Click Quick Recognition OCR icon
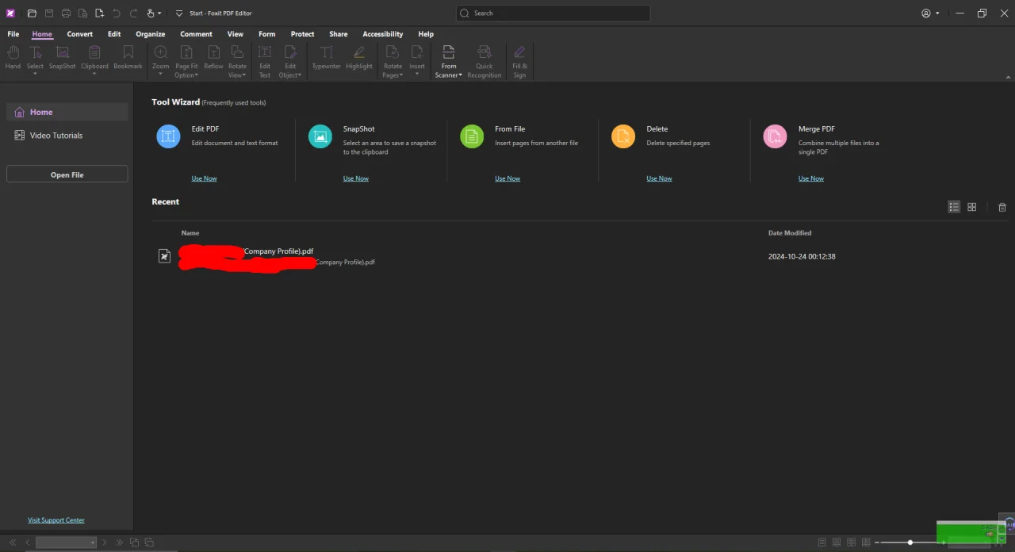This screenshot has height=552, width=1015. (x=484, y=62)
